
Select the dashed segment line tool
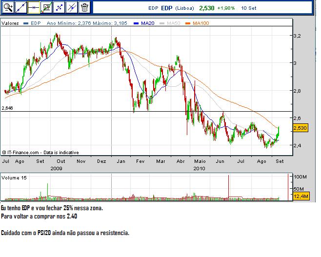coord(59,7)
